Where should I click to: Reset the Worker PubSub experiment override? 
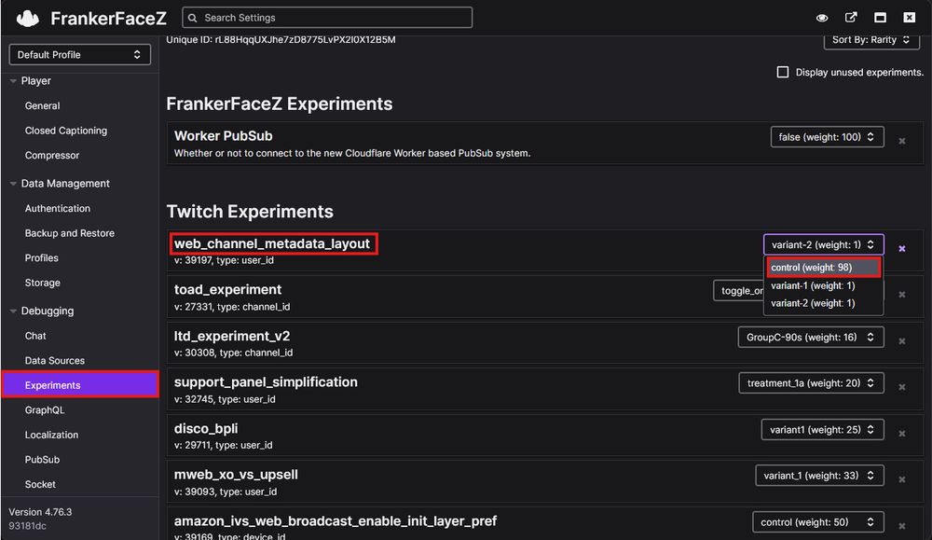pyautogui.click(x=901, y=141)
